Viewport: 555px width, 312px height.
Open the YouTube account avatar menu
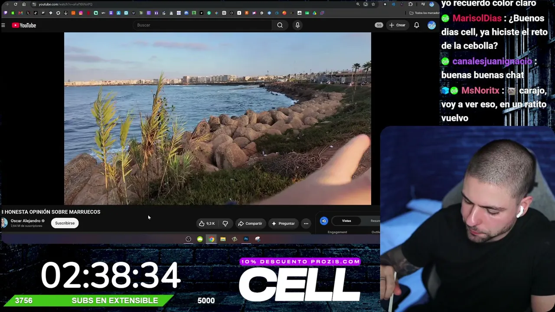point(431,25)
